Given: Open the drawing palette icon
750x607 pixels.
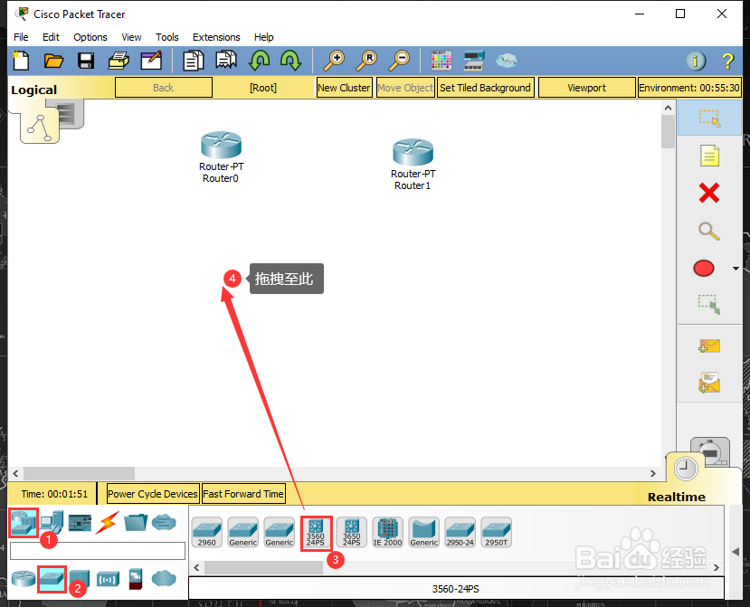Looking at the screenshot, I should point(441,61).
